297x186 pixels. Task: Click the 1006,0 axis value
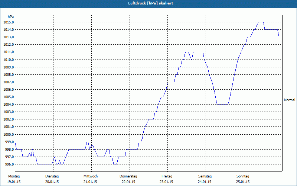point(9,90)
